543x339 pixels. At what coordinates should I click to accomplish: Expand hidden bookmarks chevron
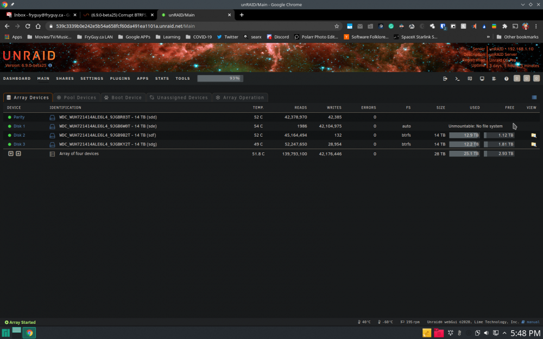[488, 37]
